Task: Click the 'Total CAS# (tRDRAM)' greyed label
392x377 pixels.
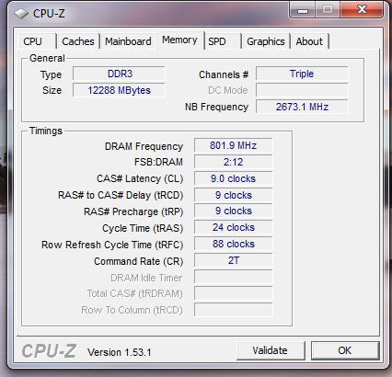Action: (x=134, y=294)
